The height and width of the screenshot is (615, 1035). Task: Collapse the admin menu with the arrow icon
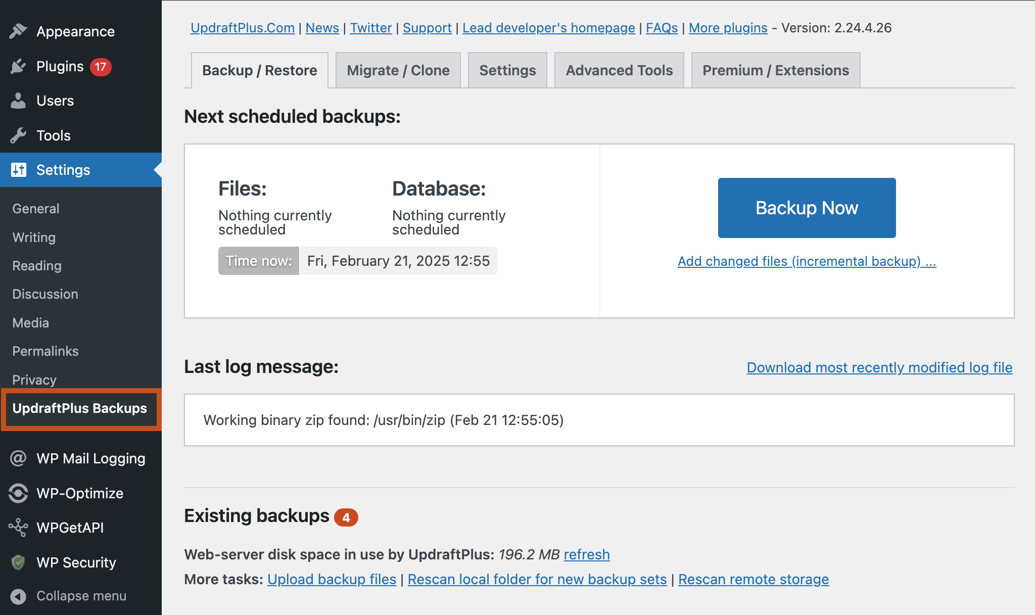(19, 596)
